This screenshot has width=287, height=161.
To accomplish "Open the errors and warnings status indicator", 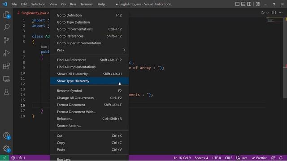I will 18,158.
